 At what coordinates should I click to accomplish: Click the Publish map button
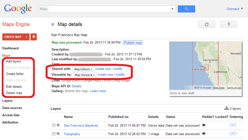(133, 43)
